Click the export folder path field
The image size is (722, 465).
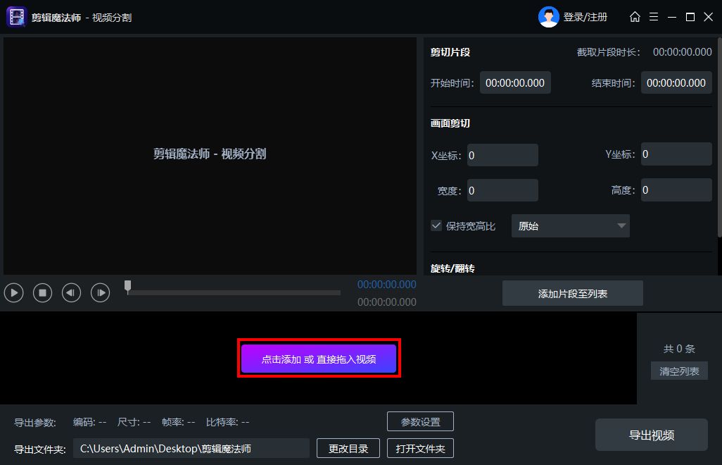pos(191,448)
